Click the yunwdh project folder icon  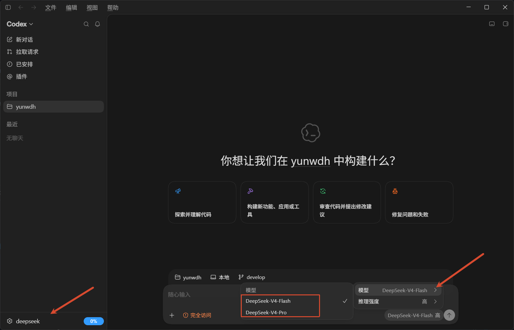pos(10,106)
